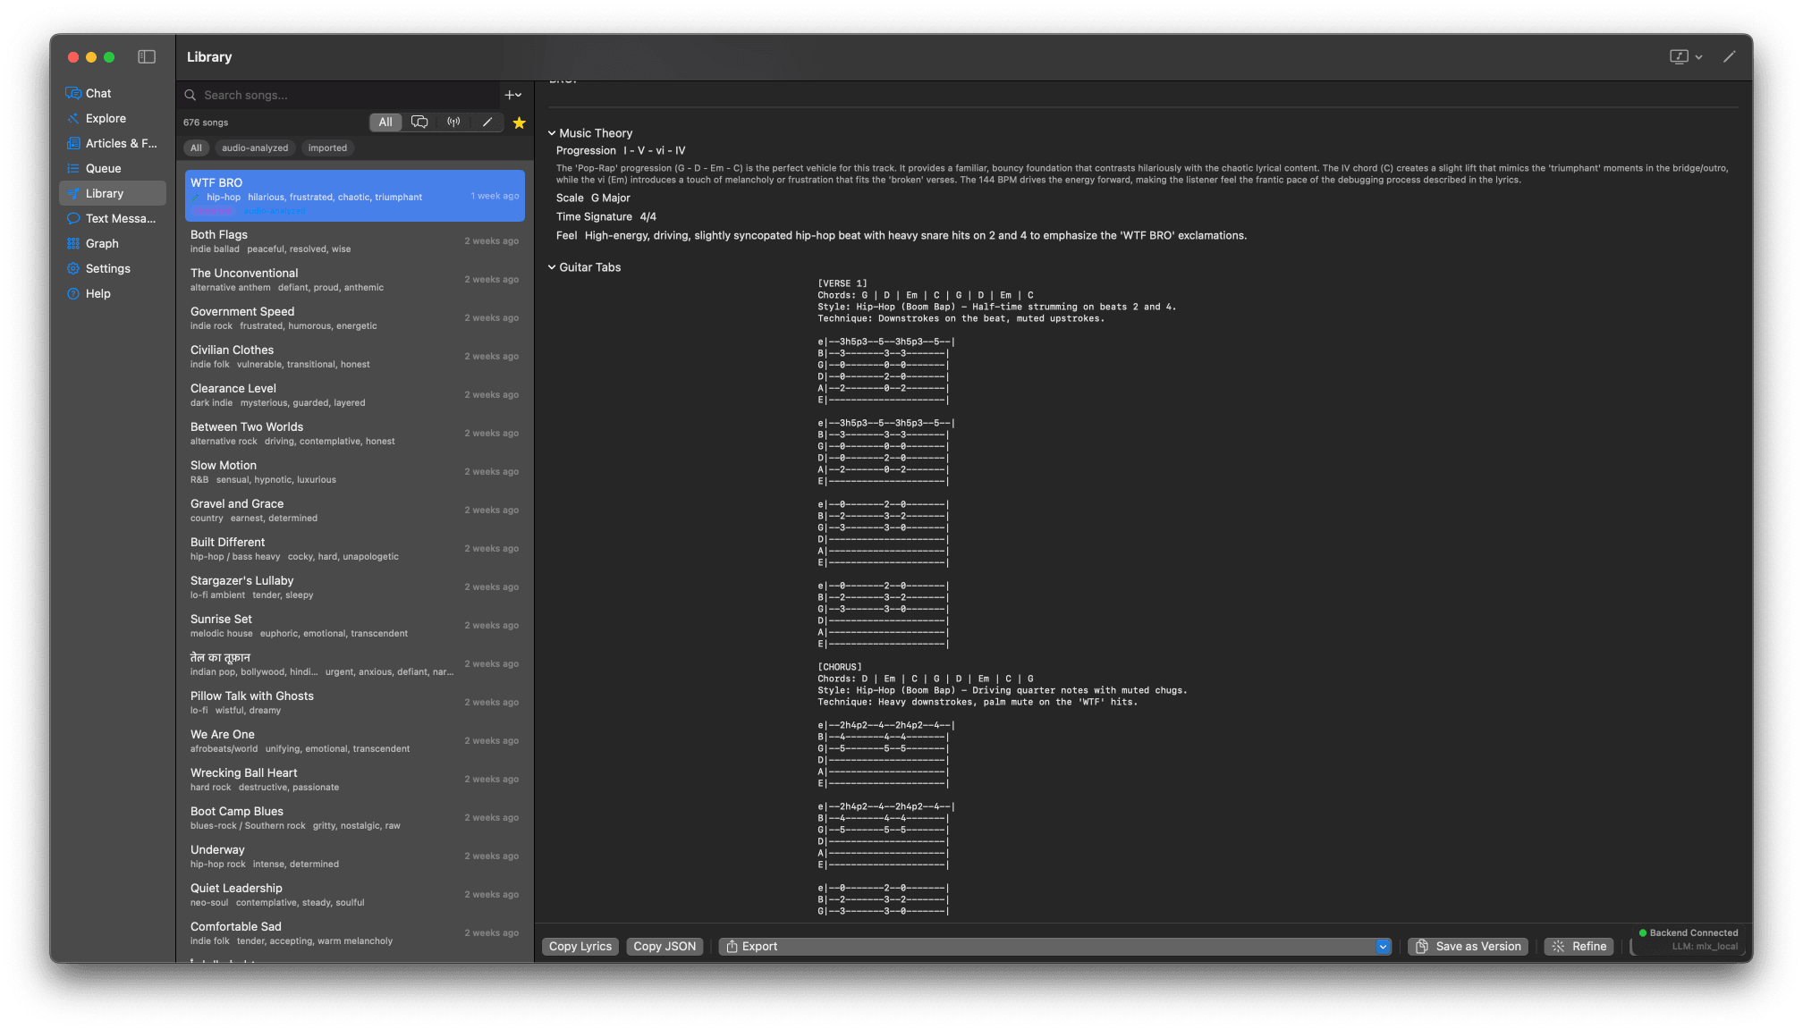Select the Gravel and Grace song
1803x1029 pixels.
click(x=354, y=510)
